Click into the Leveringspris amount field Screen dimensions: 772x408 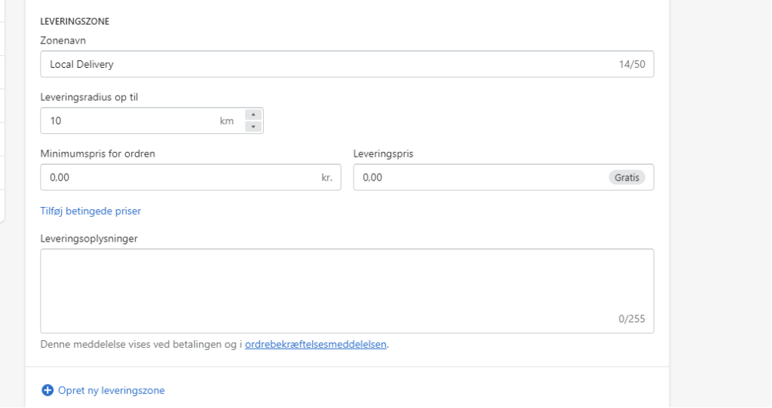[x=503, y=177]
